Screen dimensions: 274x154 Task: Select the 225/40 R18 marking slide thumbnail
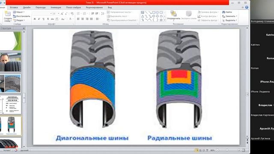click(x=10, y=104)
